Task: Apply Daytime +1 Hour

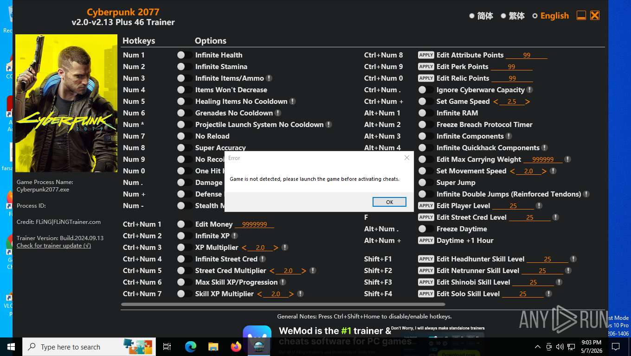Action: [x=426, y=240]
